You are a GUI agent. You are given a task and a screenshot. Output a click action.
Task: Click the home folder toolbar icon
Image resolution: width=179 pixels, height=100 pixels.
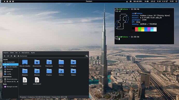point(15,56)
